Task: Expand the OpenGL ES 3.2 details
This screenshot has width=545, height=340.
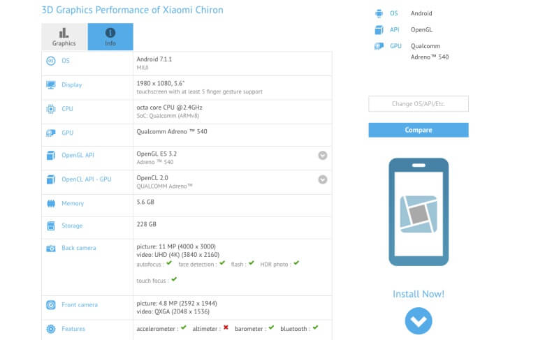Action: (x=323, y=156)
